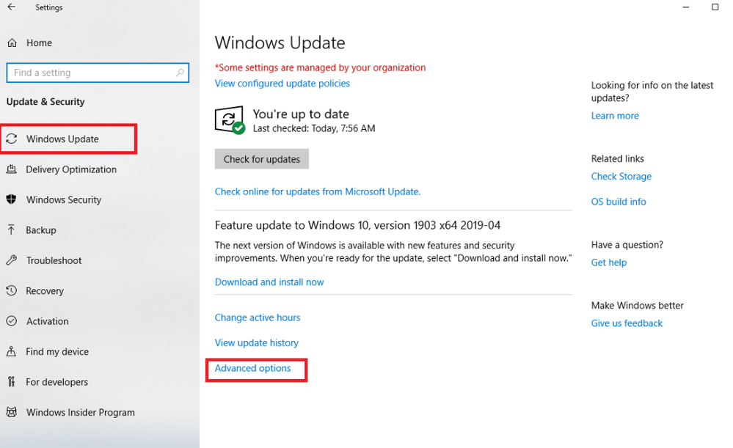The height and width of the screenshot is (448, 733).
Task: Open Advanced options link
Action: click(x=253, y=368)
